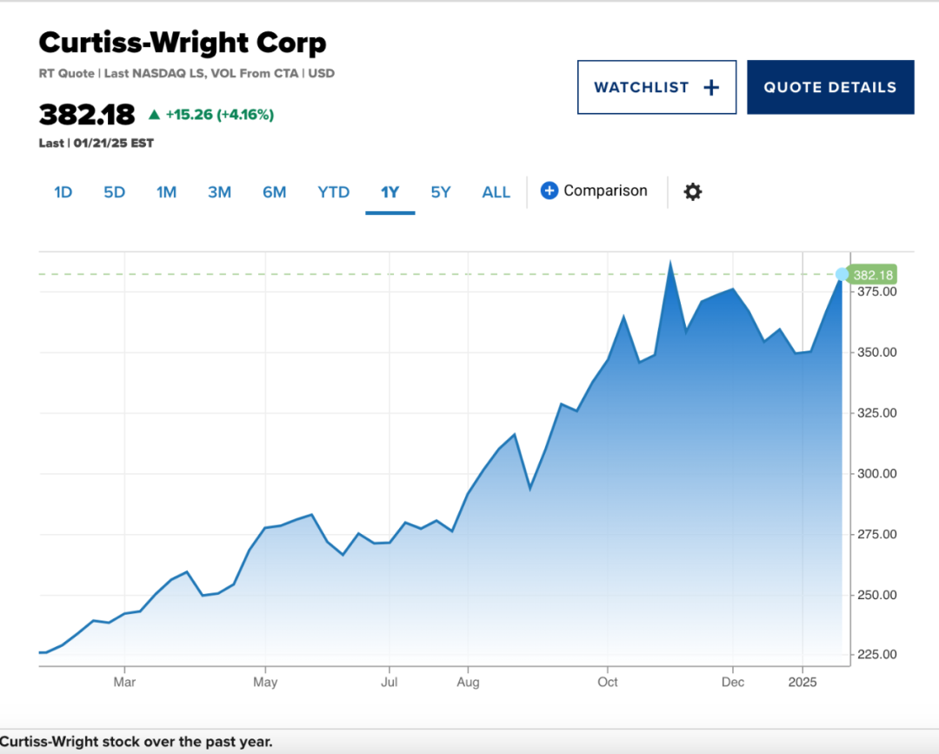Show the 3M chart range

[x=219, y=192]
